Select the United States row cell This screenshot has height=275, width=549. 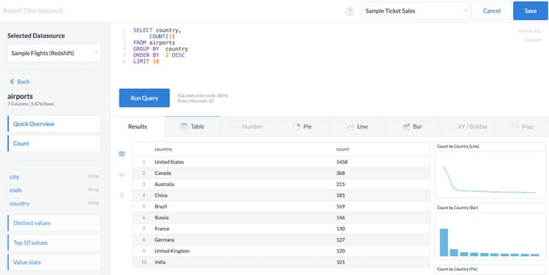click(x=169, y=162)
